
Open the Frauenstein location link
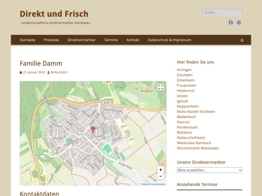point(186,85)
